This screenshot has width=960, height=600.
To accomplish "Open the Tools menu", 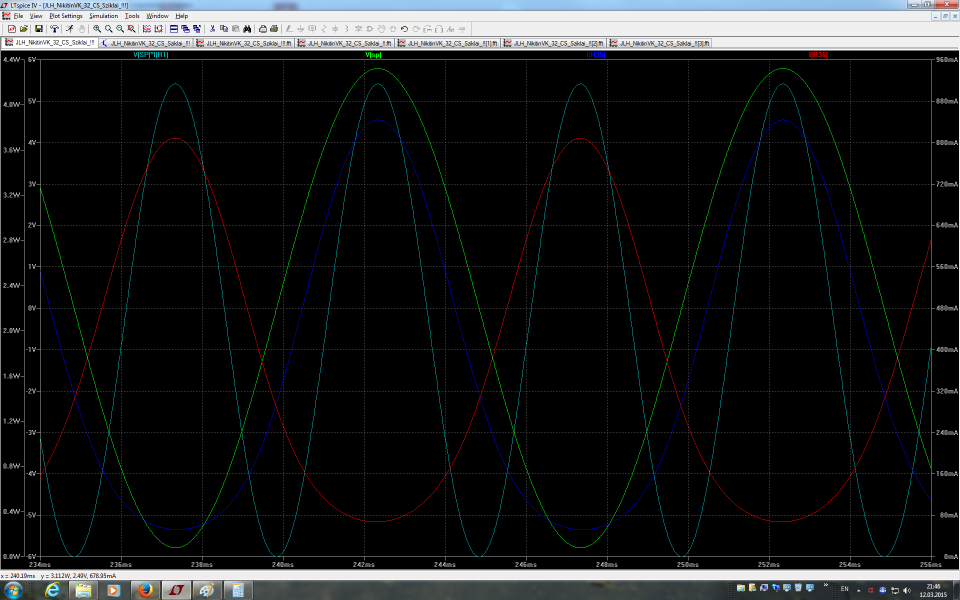I will [x=132, y=16].
